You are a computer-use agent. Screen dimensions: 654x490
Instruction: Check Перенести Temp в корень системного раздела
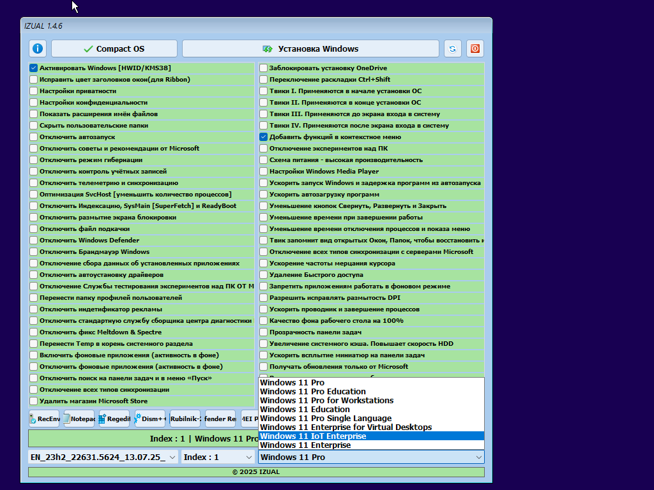[x=34, y=344]
